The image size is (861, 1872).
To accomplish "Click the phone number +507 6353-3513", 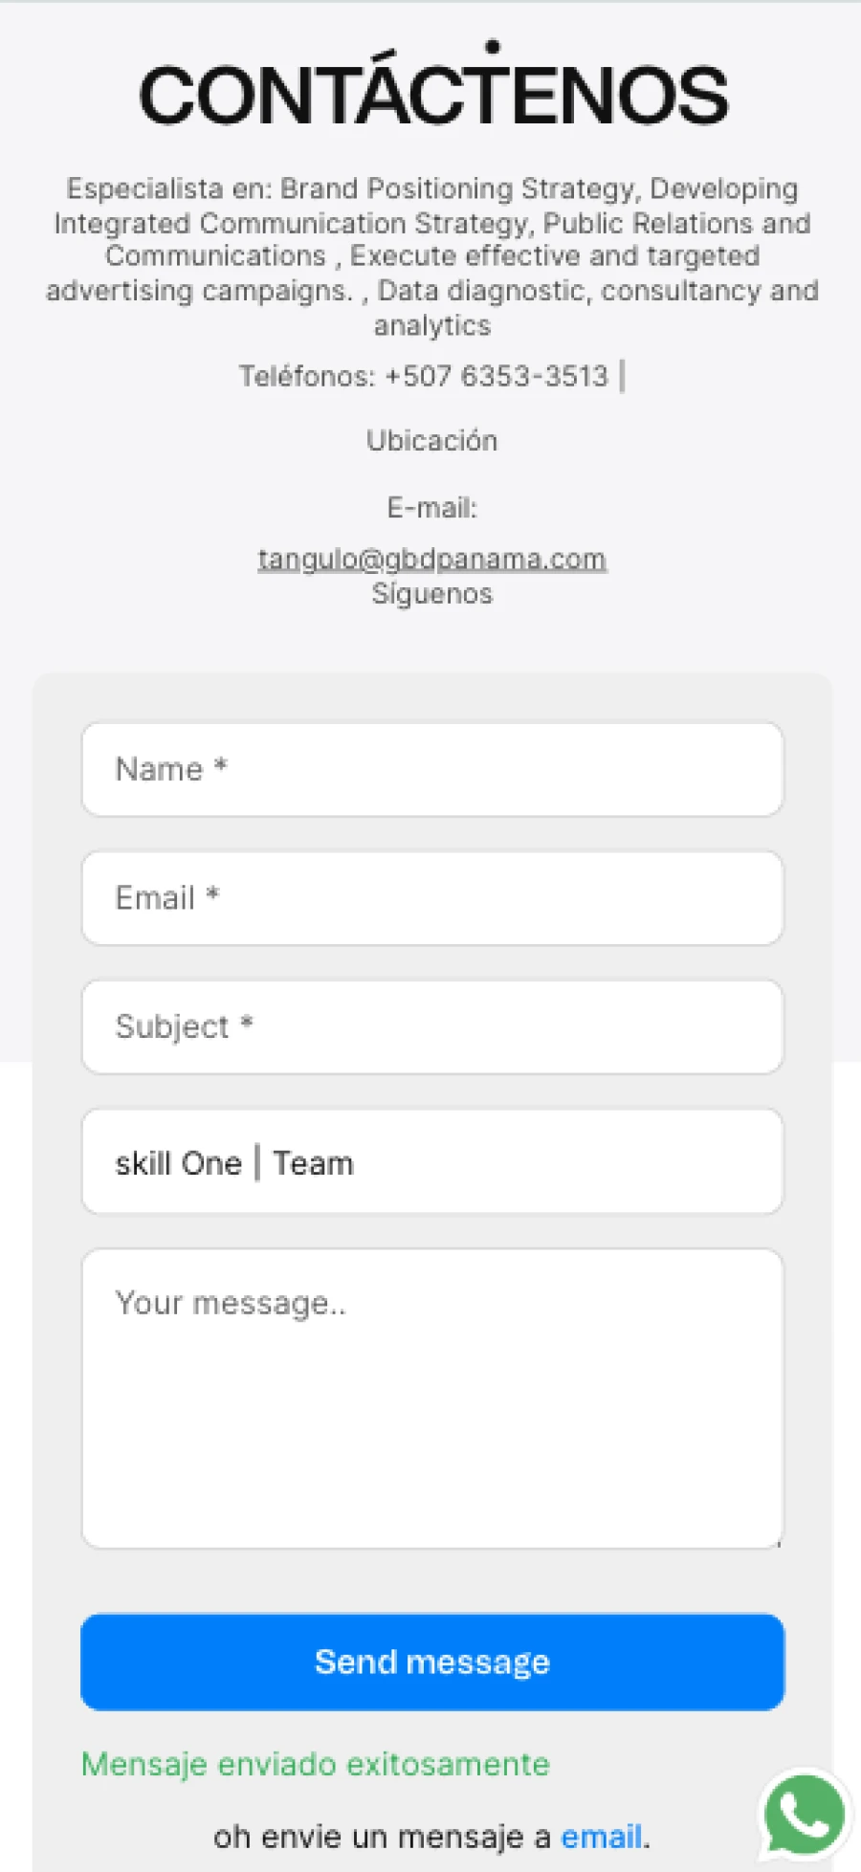I will coord(497,376).
